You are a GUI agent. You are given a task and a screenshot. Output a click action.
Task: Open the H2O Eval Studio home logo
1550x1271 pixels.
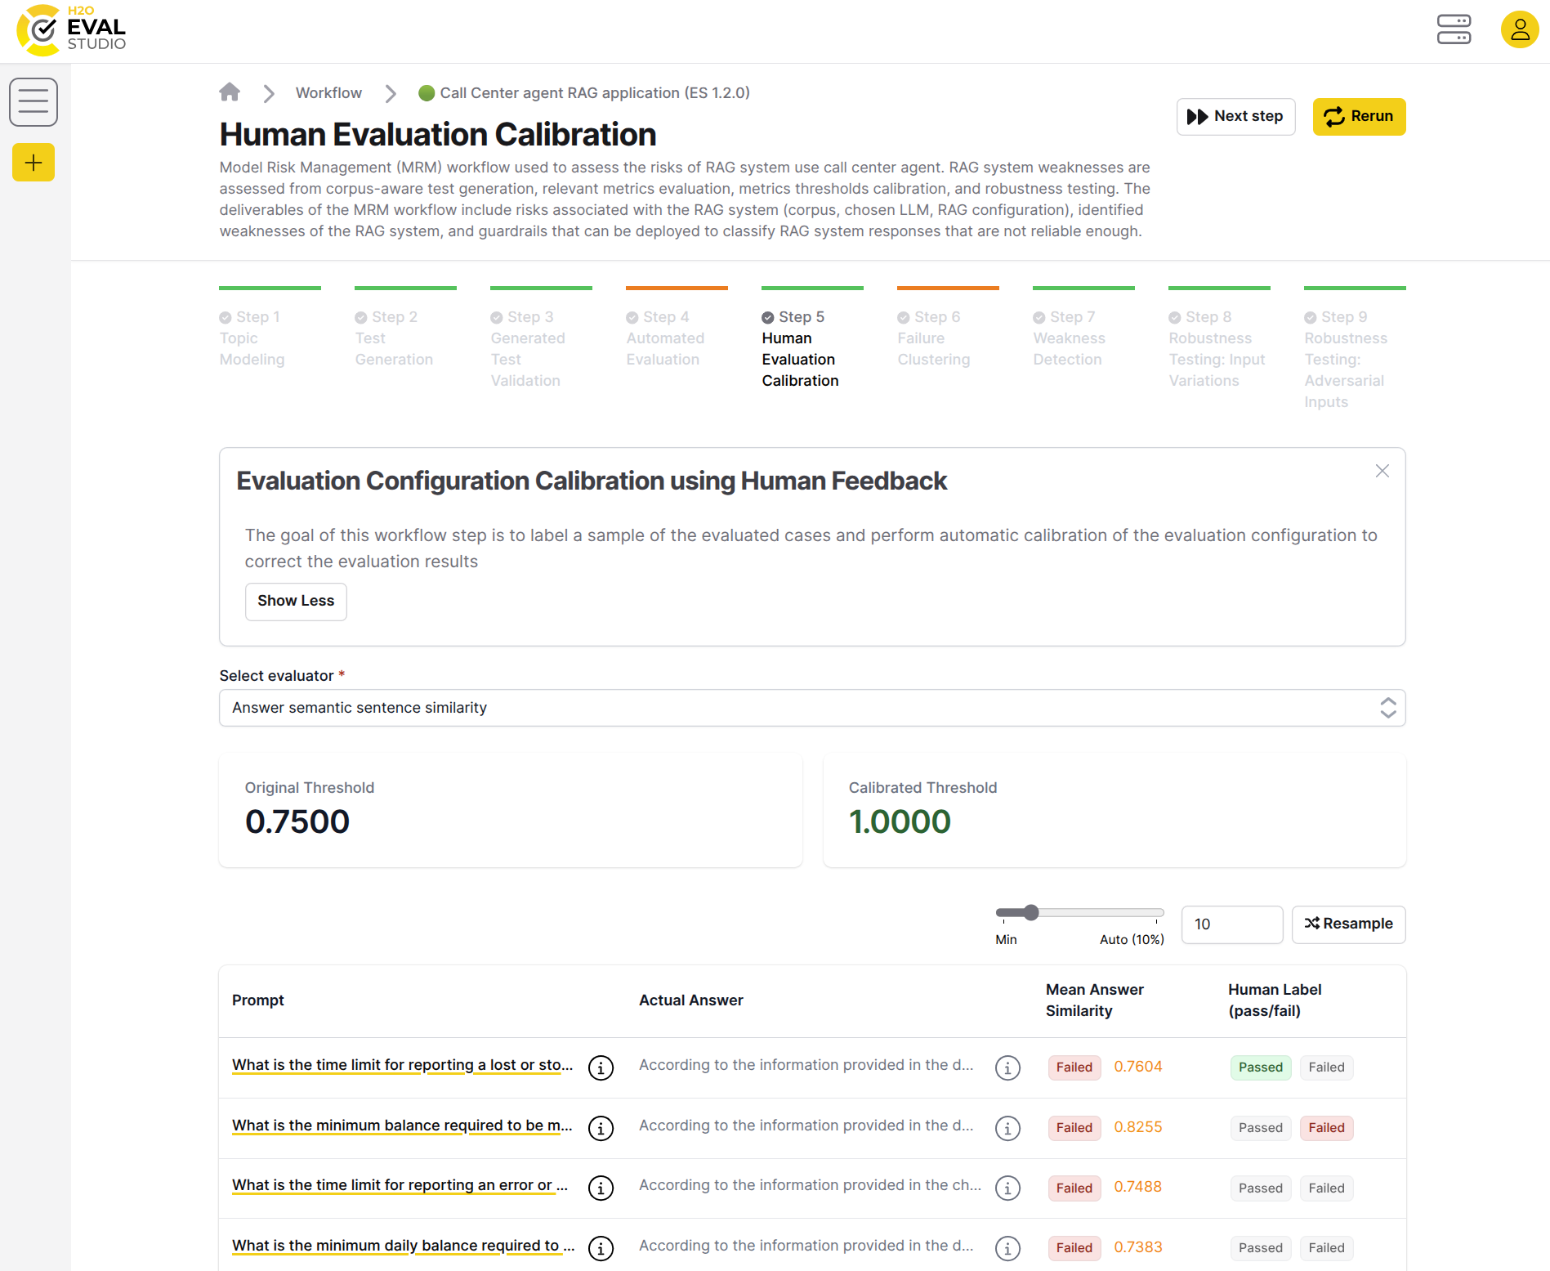tap(69, 29)
